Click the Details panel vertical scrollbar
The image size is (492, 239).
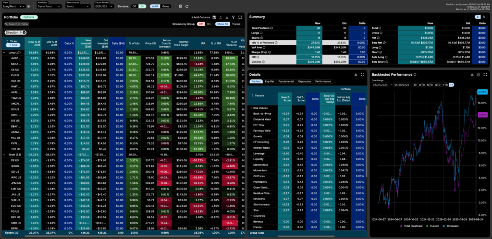(x=366, y=141)
